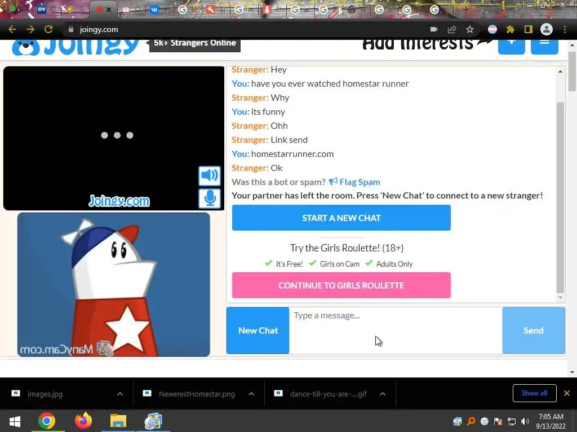Screen dimensions: 577x432
Task: Click the Homestar Runner webcam preview
Action: click(114, 284)
